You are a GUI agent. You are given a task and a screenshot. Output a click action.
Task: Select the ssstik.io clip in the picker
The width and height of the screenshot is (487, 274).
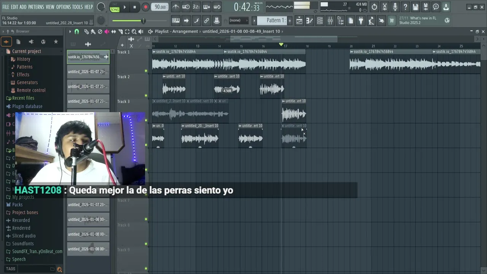point(88,57)
